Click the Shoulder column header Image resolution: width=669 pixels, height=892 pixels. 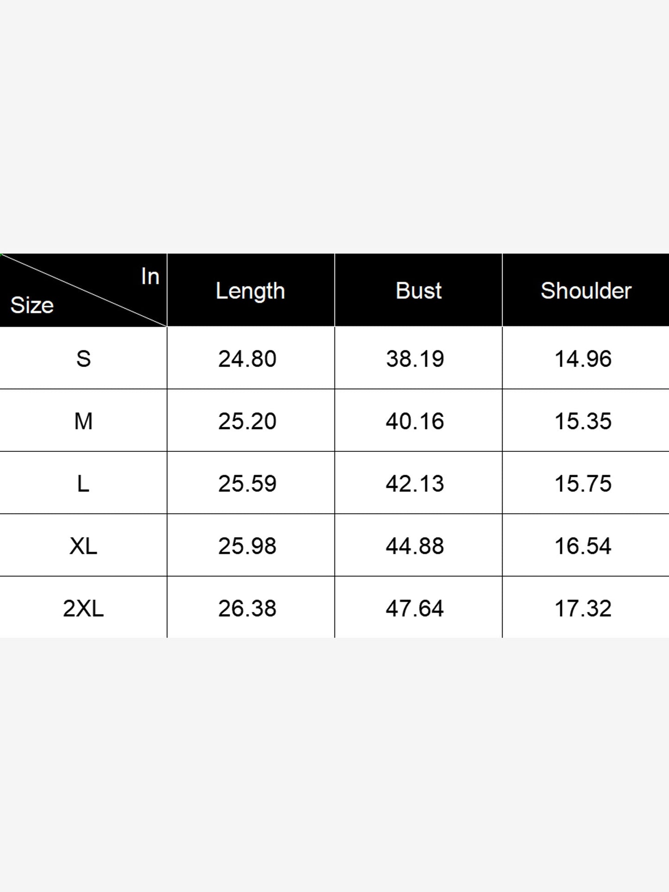coord(586,290)
